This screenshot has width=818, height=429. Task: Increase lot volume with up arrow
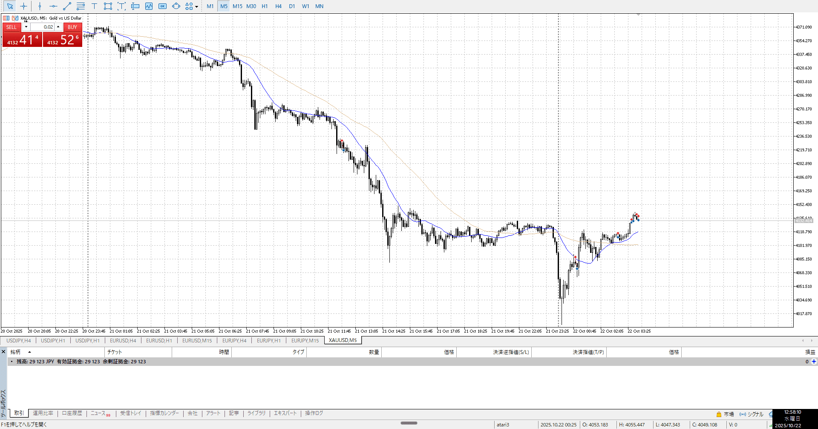click(x=58, y=27)
